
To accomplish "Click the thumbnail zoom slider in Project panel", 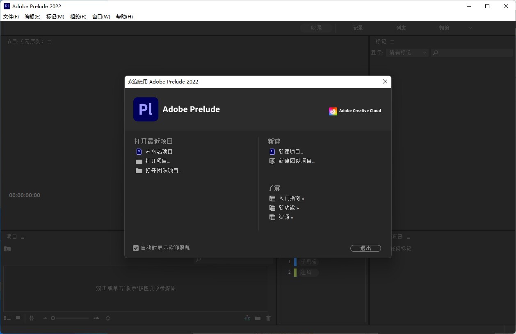I will (70, 318).
